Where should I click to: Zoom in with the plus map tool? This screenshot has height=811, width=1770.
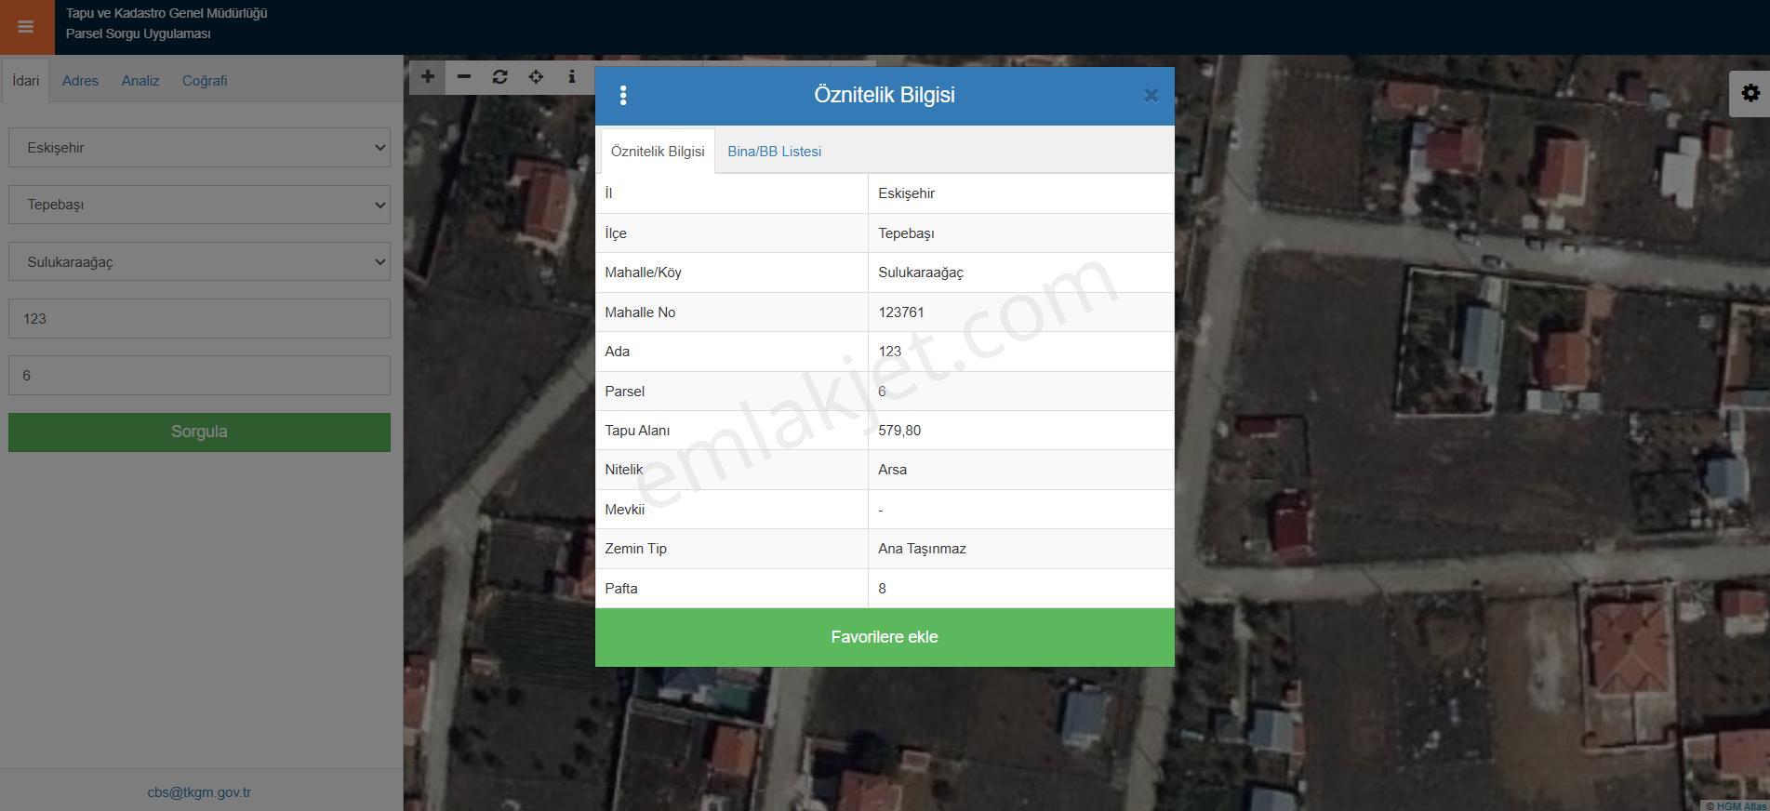(427, 77)
